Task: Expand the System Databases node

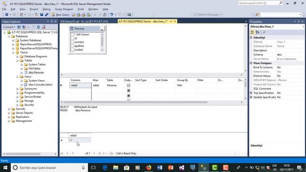Action: [x=13, y=40]
